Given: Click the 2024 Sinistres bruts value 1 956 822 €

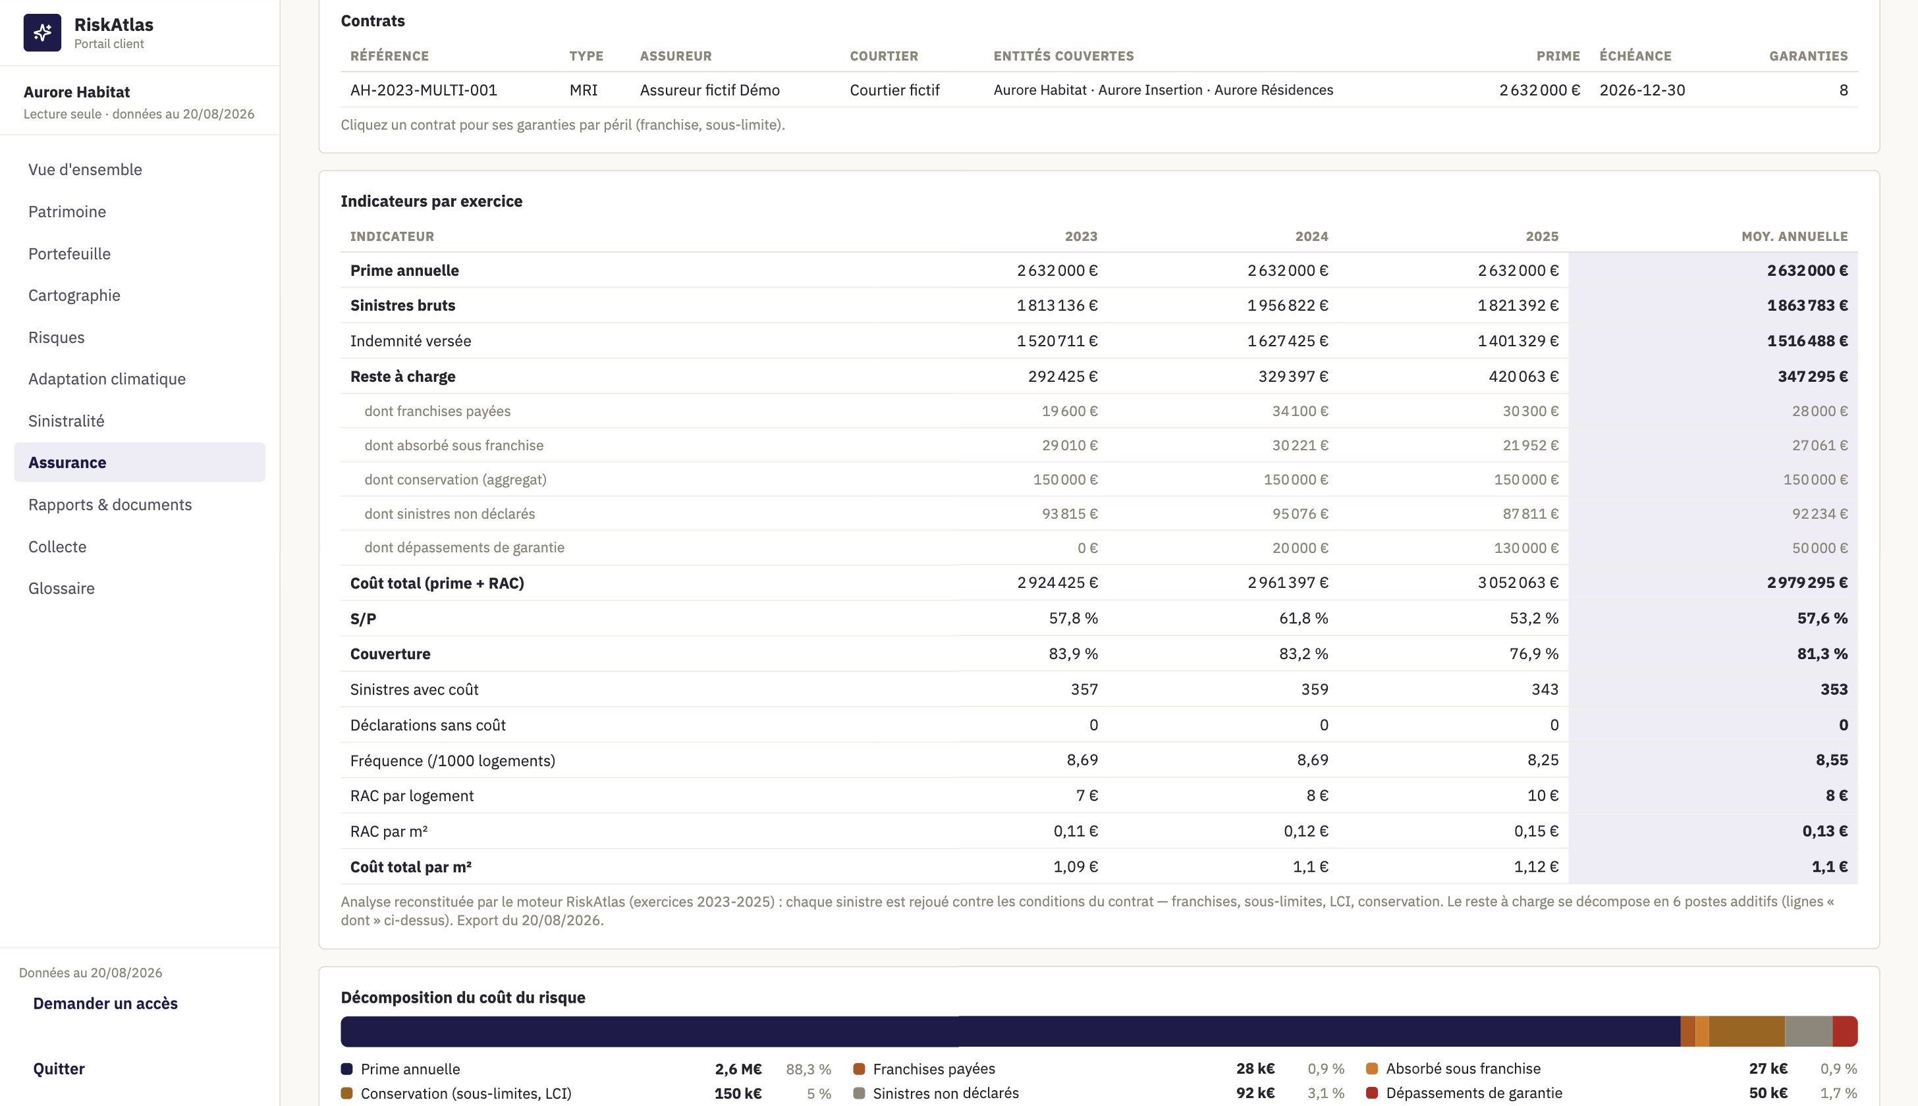Looking at the screenshot, I should point(1287,305).
